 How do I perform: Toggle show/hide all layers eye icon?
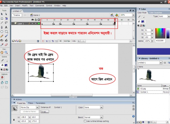32,20
